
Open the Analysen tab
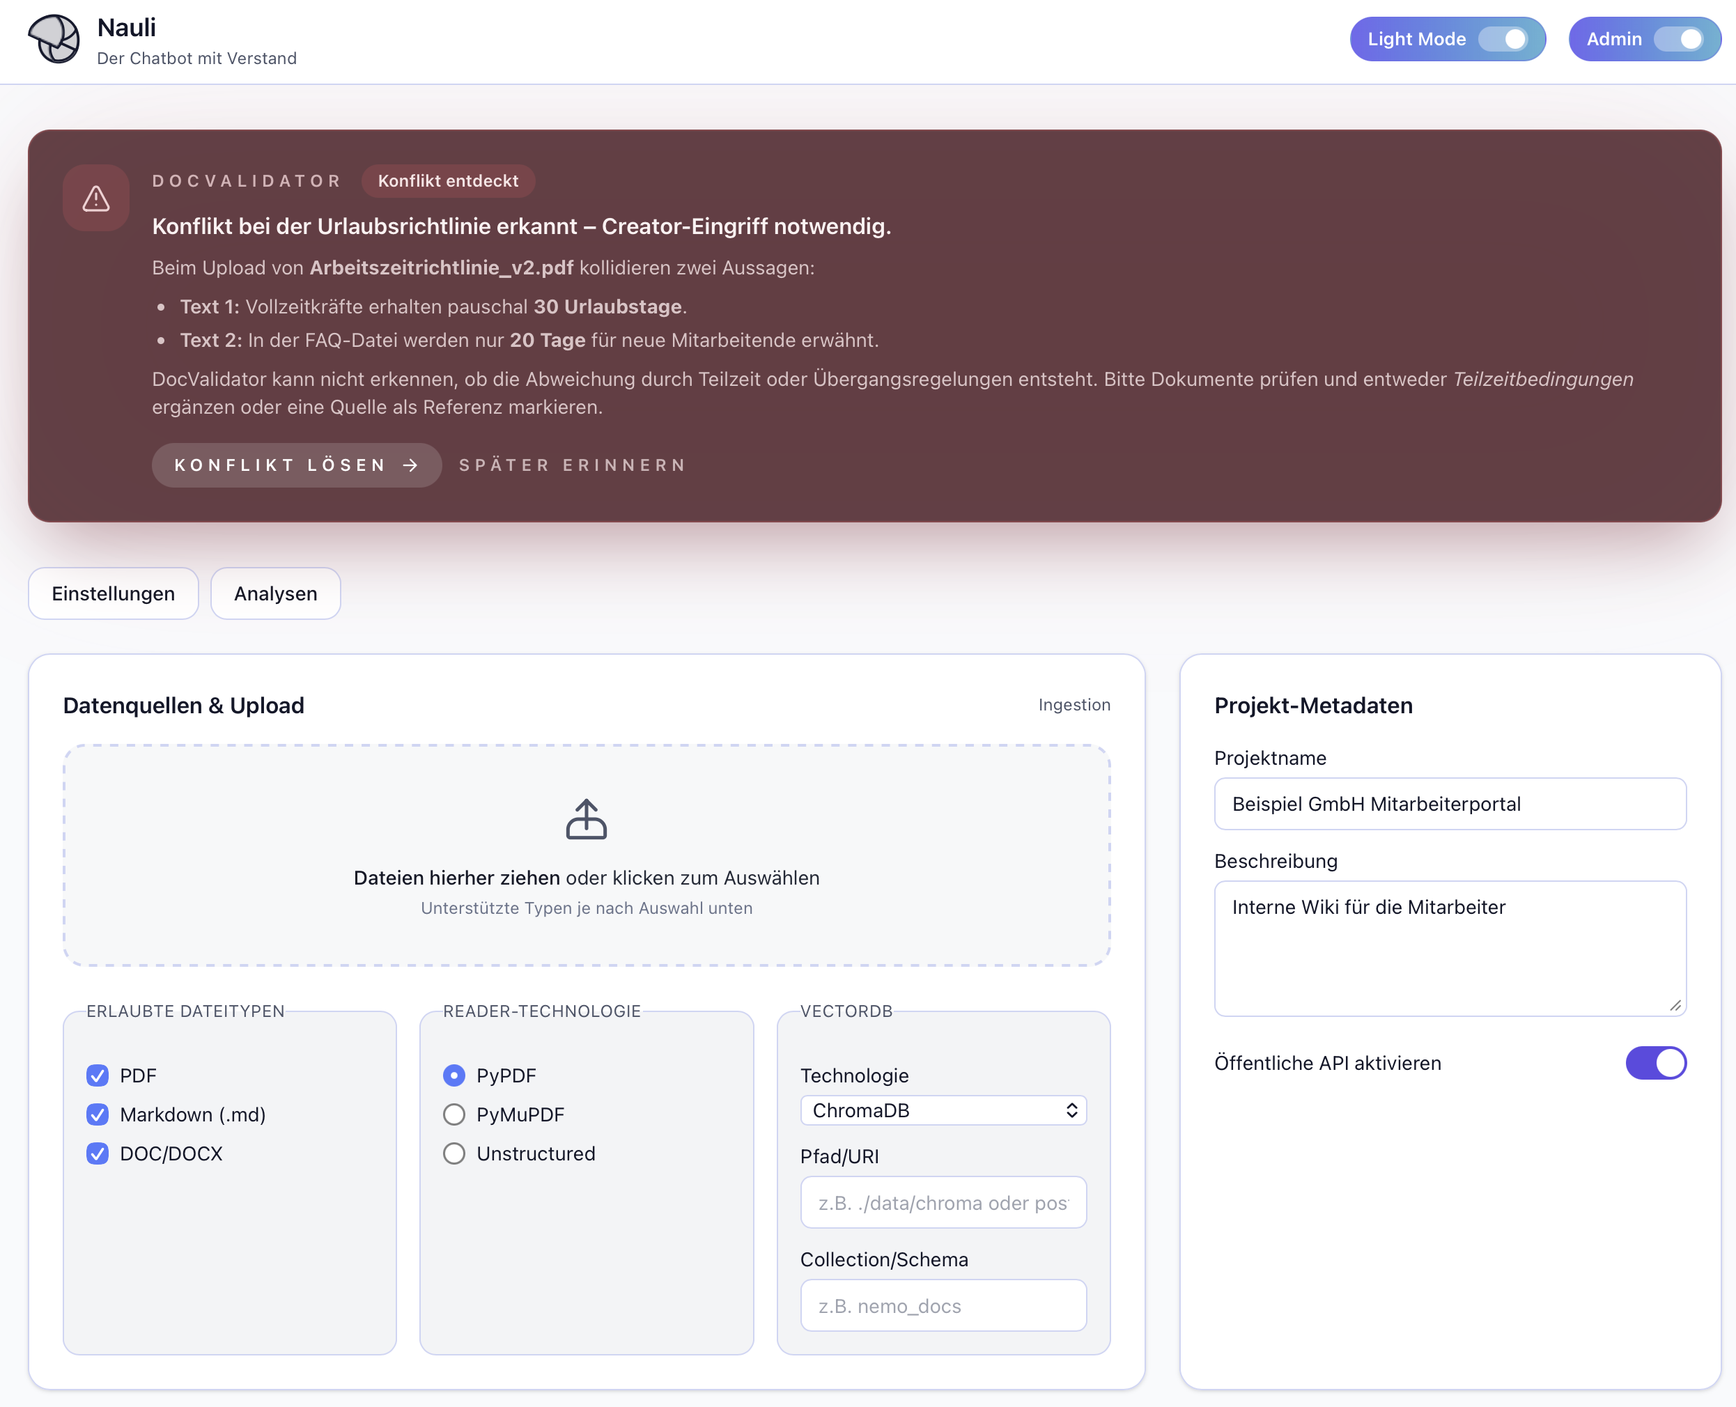[x=274, y=593]
